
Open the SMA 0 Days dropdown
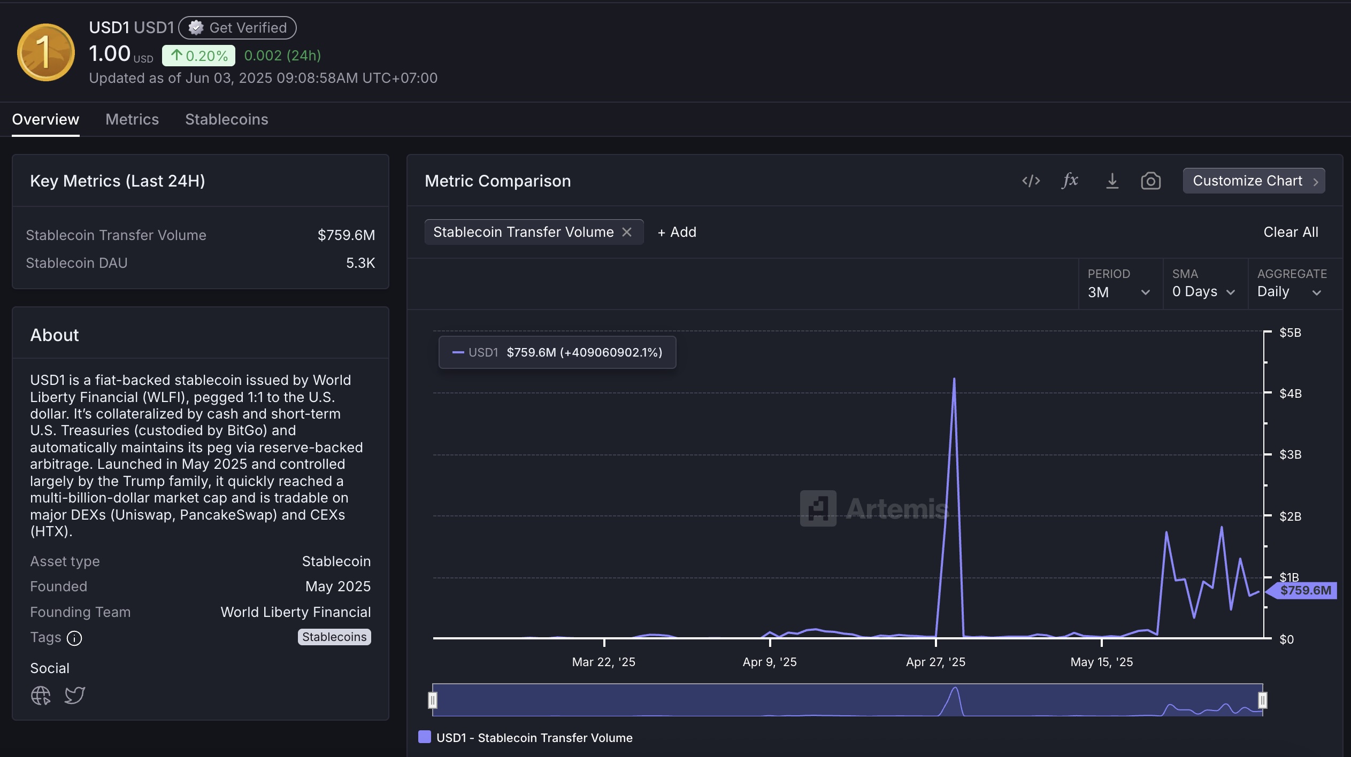tap(1203, 292)
